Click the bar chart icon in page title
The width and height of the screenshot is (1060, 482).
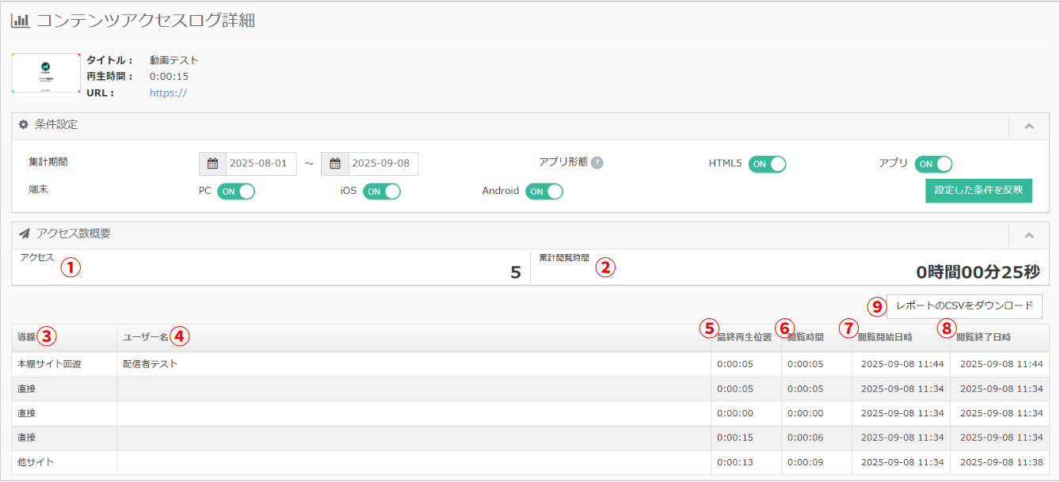[21, 21]
